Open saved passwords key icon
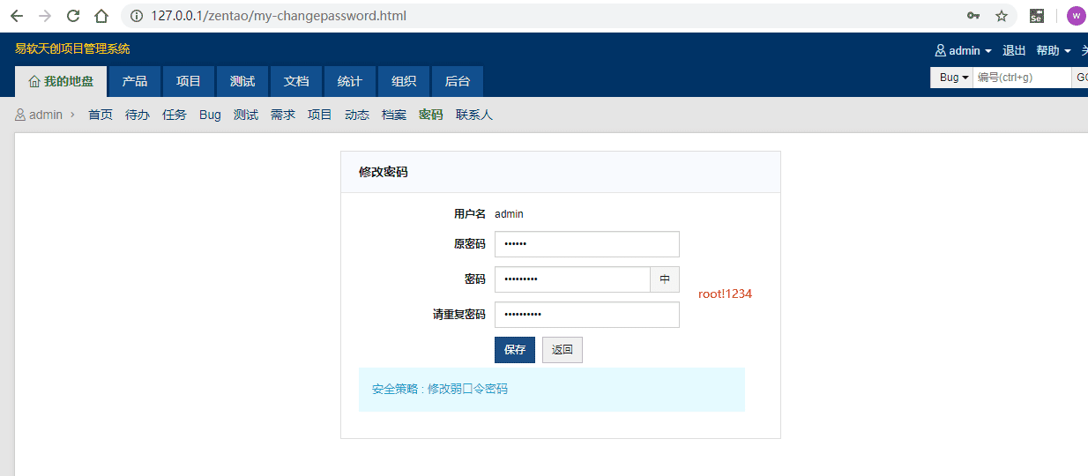 973,16
